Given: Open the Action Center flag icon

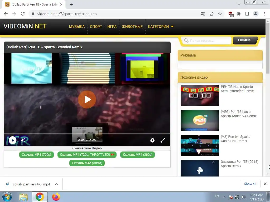Looking at the screenshot, I should coord(231,197).
